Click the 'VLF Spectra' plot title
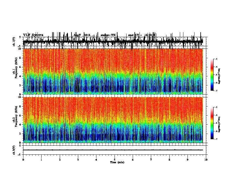The image size is (232, 179). [33, 35]
